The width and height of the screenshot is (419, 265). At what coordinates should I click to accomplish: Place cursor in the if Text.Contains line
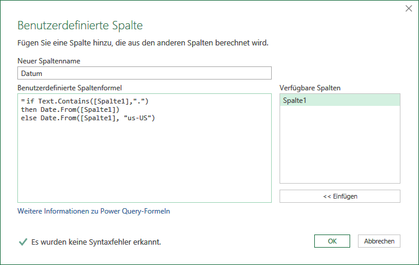87,101
